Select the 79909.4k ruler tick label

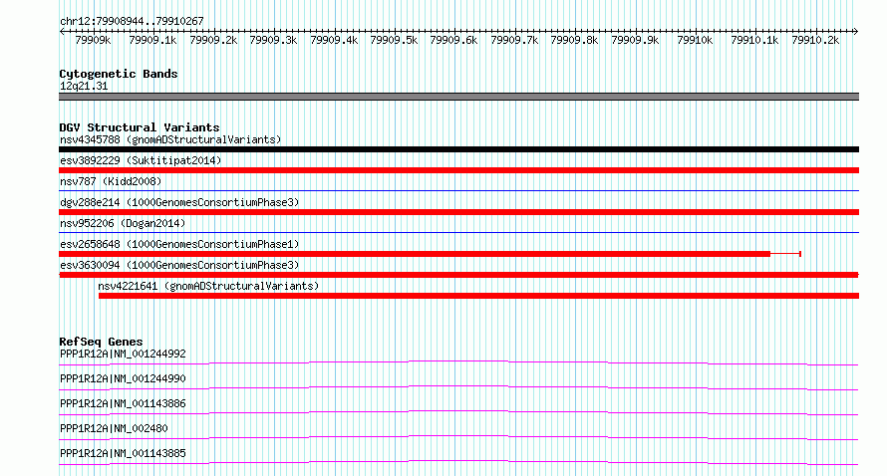[x=334, y=40]
